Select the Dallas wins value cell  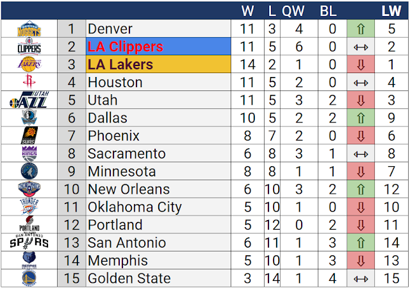click(x=247, y=118)
